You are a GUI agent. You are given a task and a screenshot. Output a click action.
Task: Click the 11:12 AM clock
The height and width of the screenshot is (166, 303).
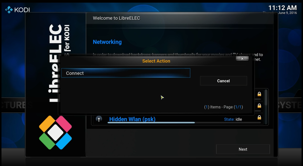282,8
